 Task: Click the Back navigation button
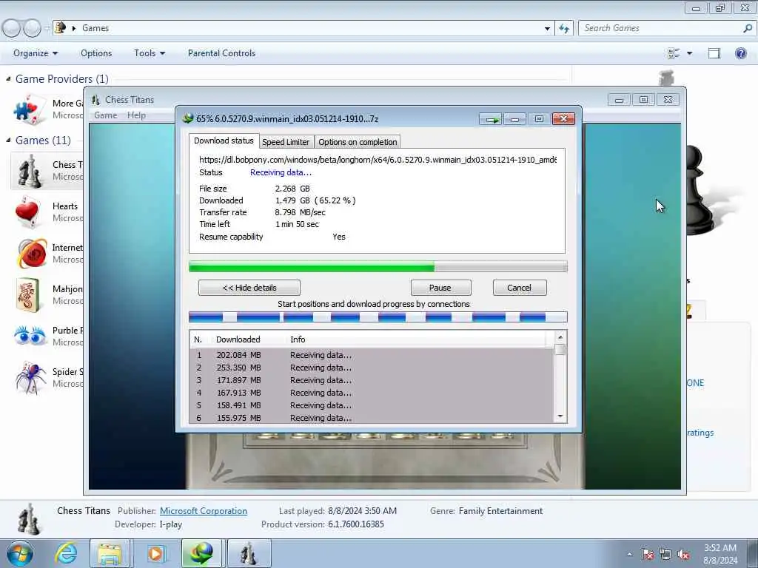click(12, 29)
